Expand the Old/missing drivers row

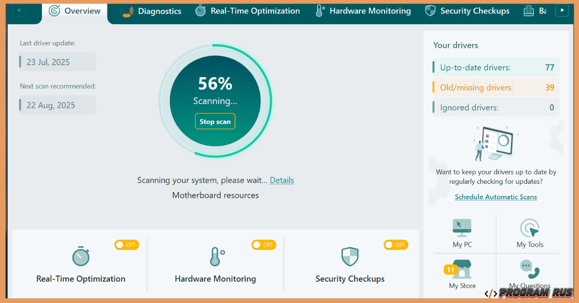point(496,88)
